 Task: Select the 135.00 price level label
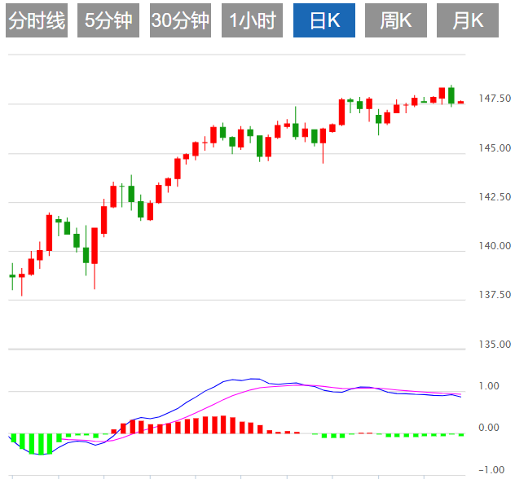coord(495,344)
